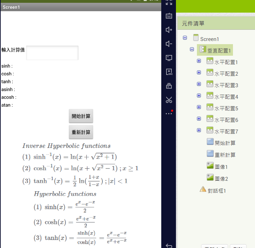Expand the 水平配置2 node
The image size is (255, 248).
pos(199,73)
